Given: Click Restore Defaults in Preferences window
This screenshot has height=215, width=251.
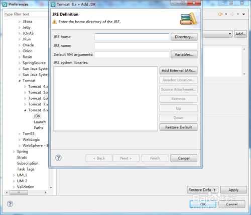Looking at the screenshot, I should tap(202, 190).
